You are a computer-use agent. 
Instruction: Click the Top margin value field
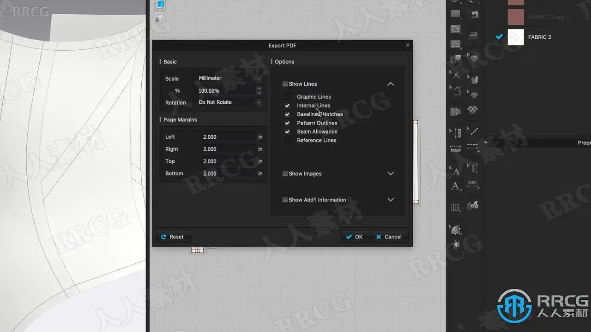(229, 161)
